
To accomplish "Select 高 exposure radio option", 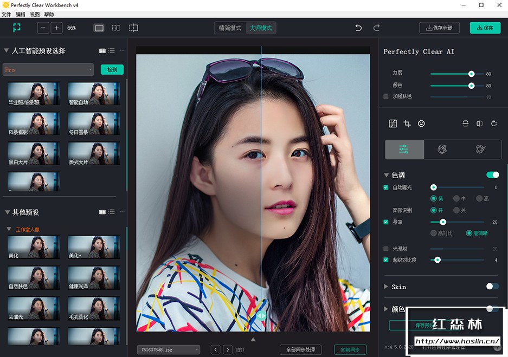I will click(x=479, y=198).
